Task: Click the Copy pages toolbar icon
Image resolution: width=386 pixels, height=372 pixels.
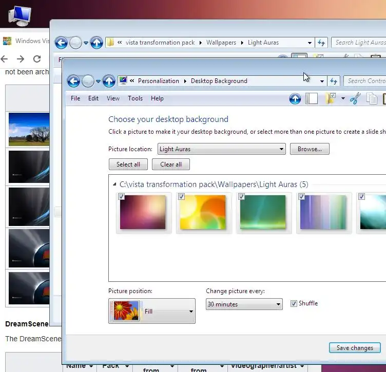Action: (372, 98)
